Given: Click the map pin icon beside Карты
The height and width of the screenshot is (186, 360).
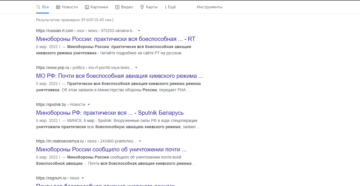Looking at the screenshot, I should 142,7.
